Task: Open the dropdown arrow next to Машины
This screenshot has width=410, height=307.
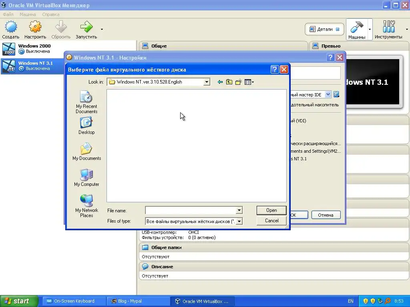Action: 370,29
